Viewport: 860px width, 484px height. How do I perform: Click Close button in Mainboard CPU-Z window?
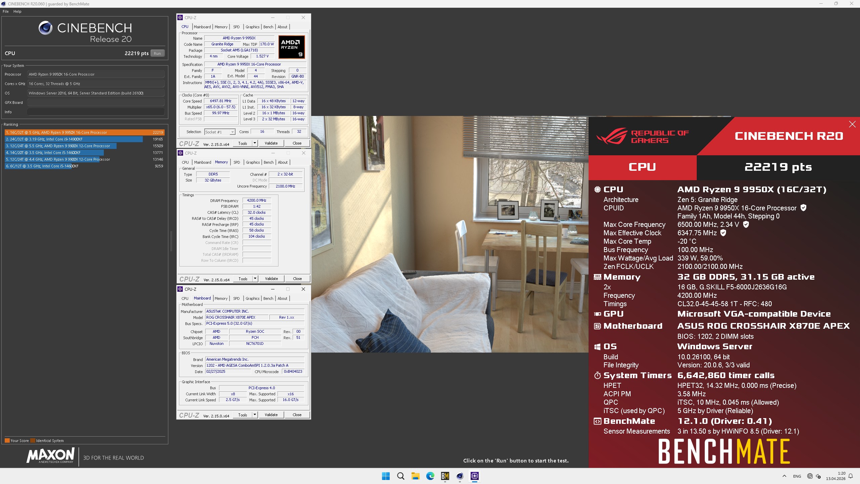(x=297, y=415)
